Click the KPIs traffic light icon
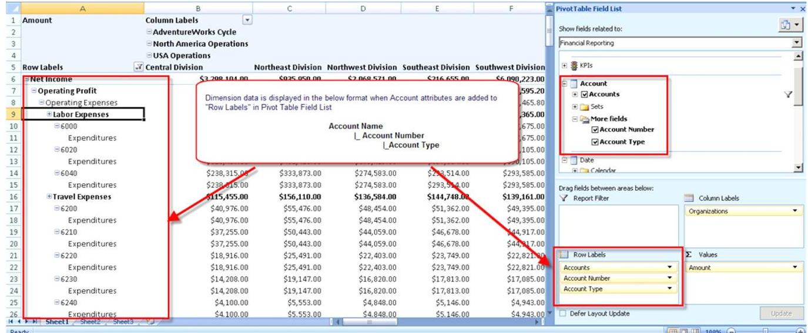Image resolution: width=808 pixels, height=333 pixels. [573, 66]
